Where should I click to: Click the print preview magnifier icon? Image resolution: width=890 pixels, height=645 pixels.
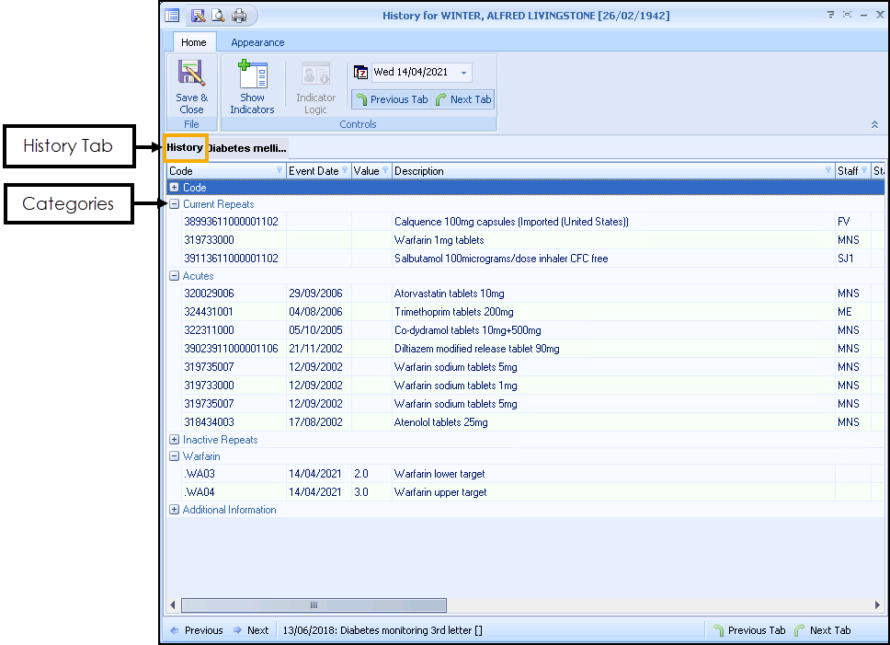coord(218,16)
